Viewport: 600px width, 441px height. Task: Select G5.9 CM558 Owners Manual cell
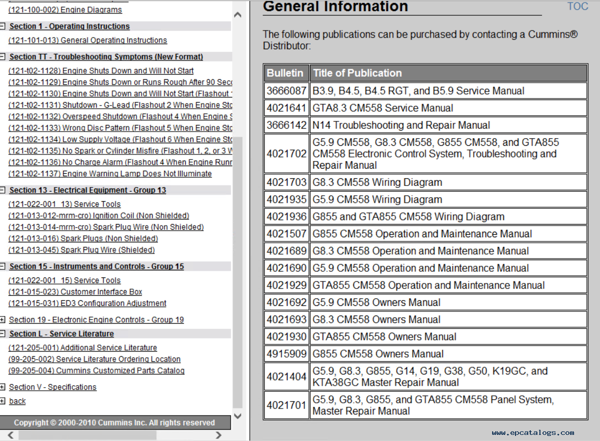[x=448, y=303]
